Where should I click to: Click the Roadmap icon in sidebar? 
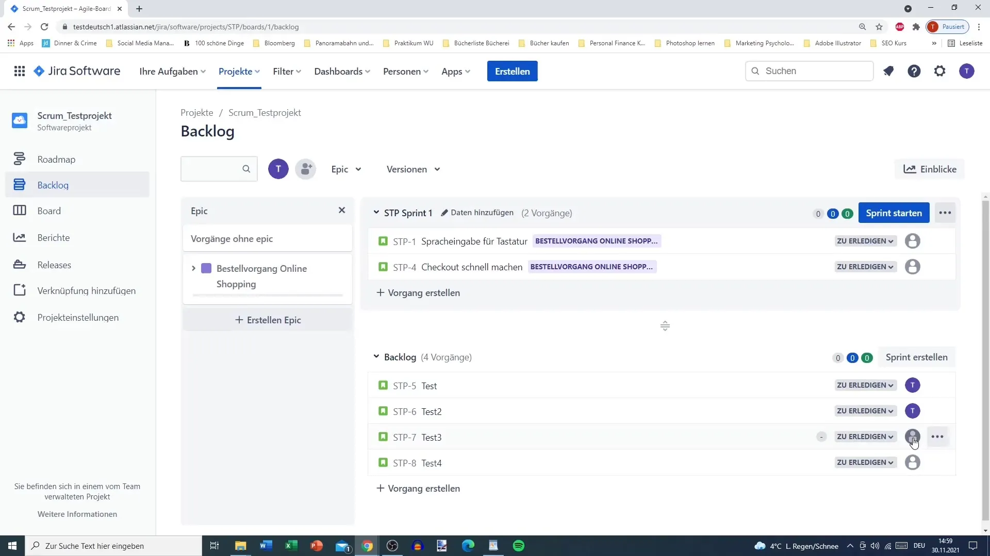click(19, 159)
